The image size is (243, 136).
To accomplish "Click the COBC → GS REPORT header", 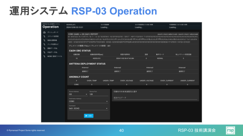I will 82,34.
